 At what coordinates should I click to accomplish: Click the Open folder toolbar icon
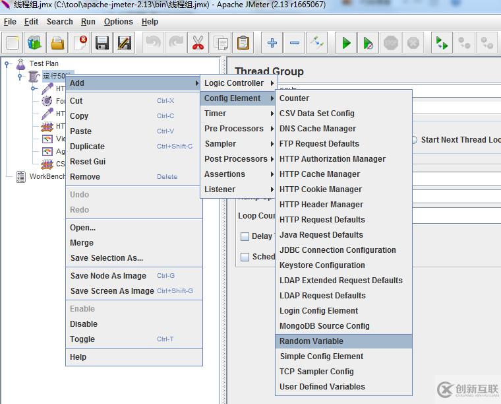(57, 44)
